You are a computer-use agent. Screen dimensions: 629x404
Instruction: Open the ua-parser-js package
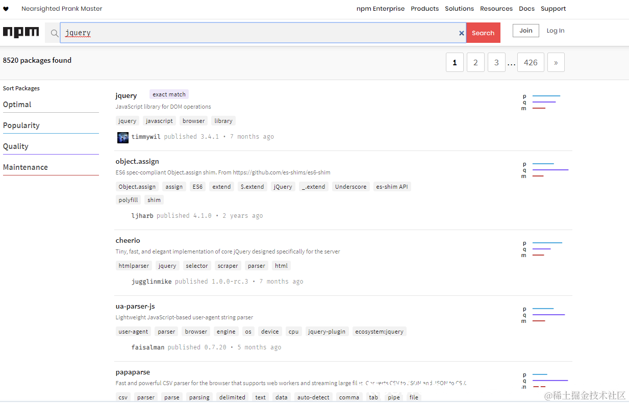click(135, 306)
